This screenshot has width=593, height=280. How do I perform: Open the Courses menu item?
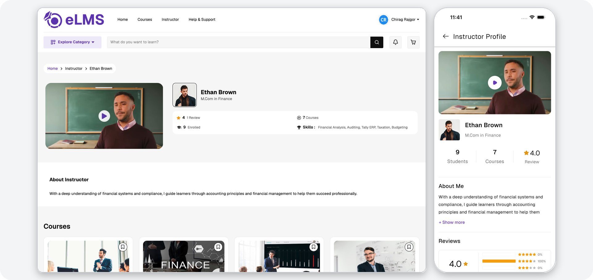pyautogui.click(x=145, y=19)
